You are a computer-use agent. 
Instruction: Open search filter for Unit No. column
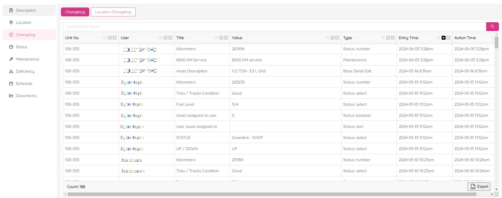[105, 38]
